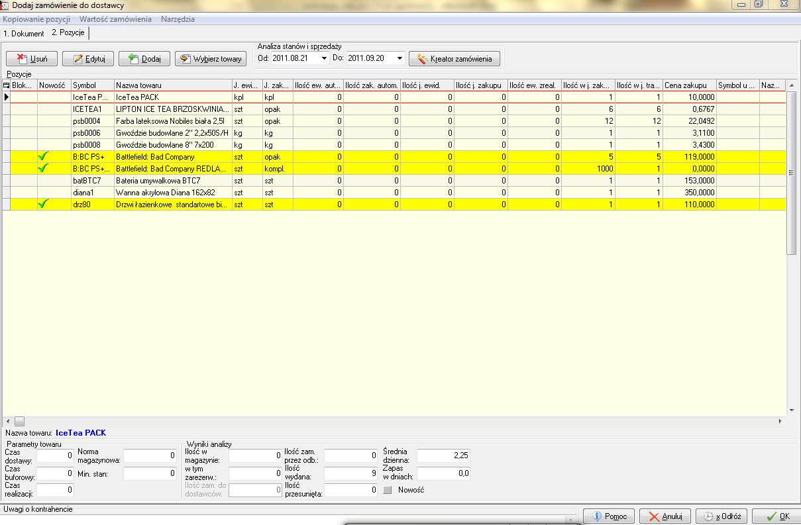Click horizontal scrollbar left arrow

[x=8, y=421]
